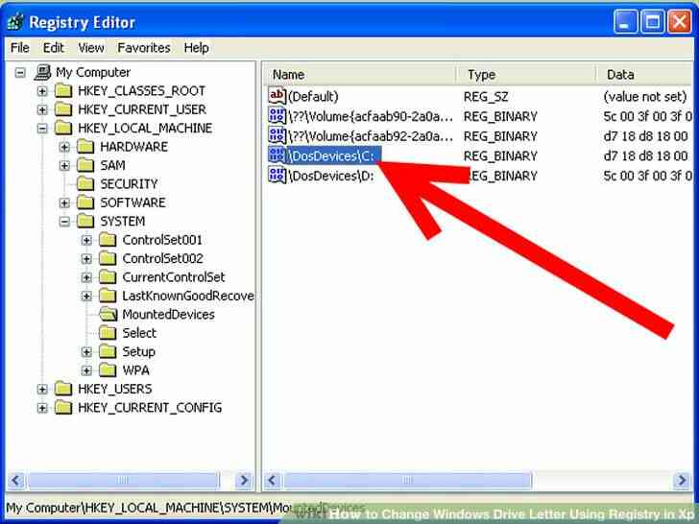Minimize the Registry Editor window
Screen dimensions: 699x524
[625, 21]
